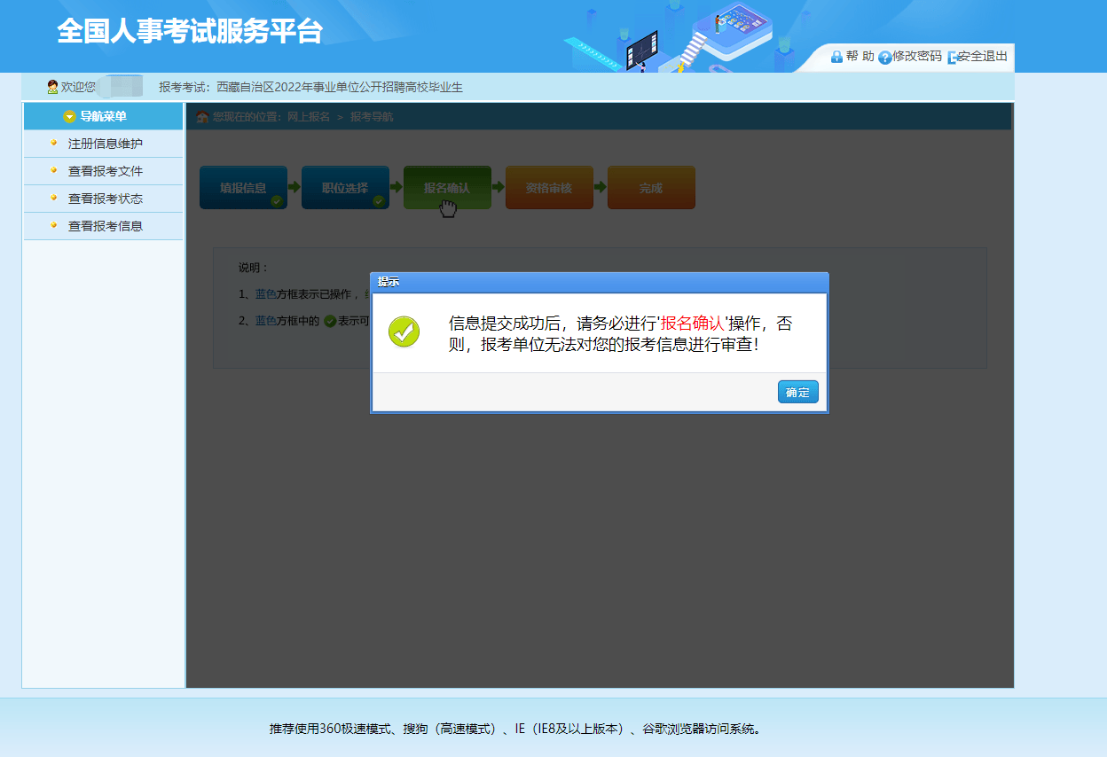
Task: Click the 完成 step box
Action: pos(651,187)
